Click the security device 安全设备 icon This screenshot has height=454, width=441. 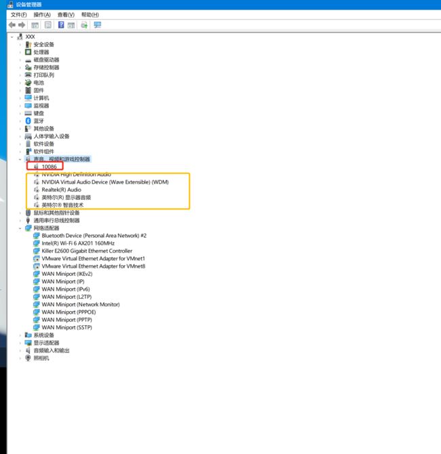tap(28, 44)
